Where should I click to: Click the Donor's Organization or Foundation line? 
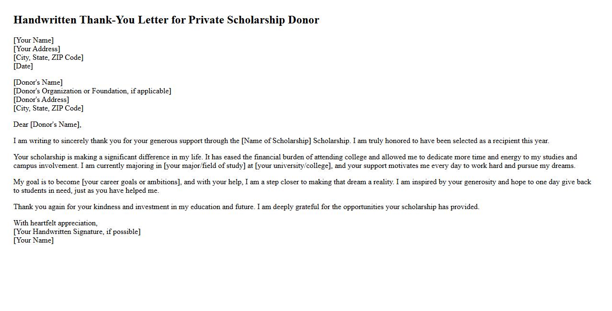pyautogui.click(x=92, y=91)
